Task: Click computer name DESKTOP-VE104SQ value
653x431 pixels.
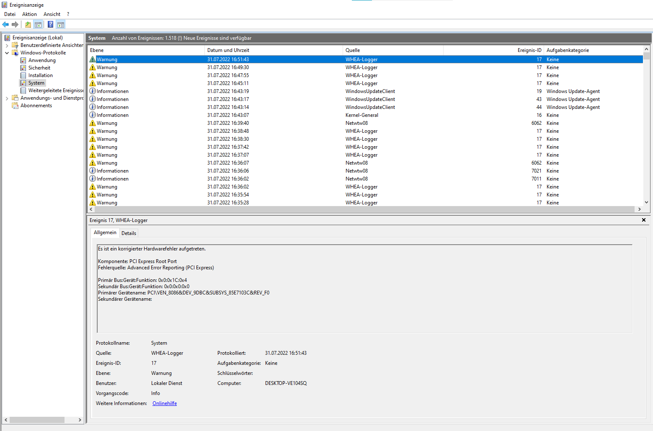Action: tap(286, 383)
